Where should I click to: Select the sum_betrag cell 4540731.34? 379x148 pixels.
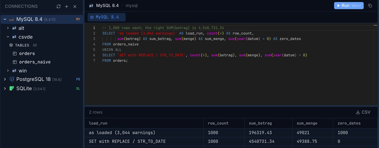[268, 141]
